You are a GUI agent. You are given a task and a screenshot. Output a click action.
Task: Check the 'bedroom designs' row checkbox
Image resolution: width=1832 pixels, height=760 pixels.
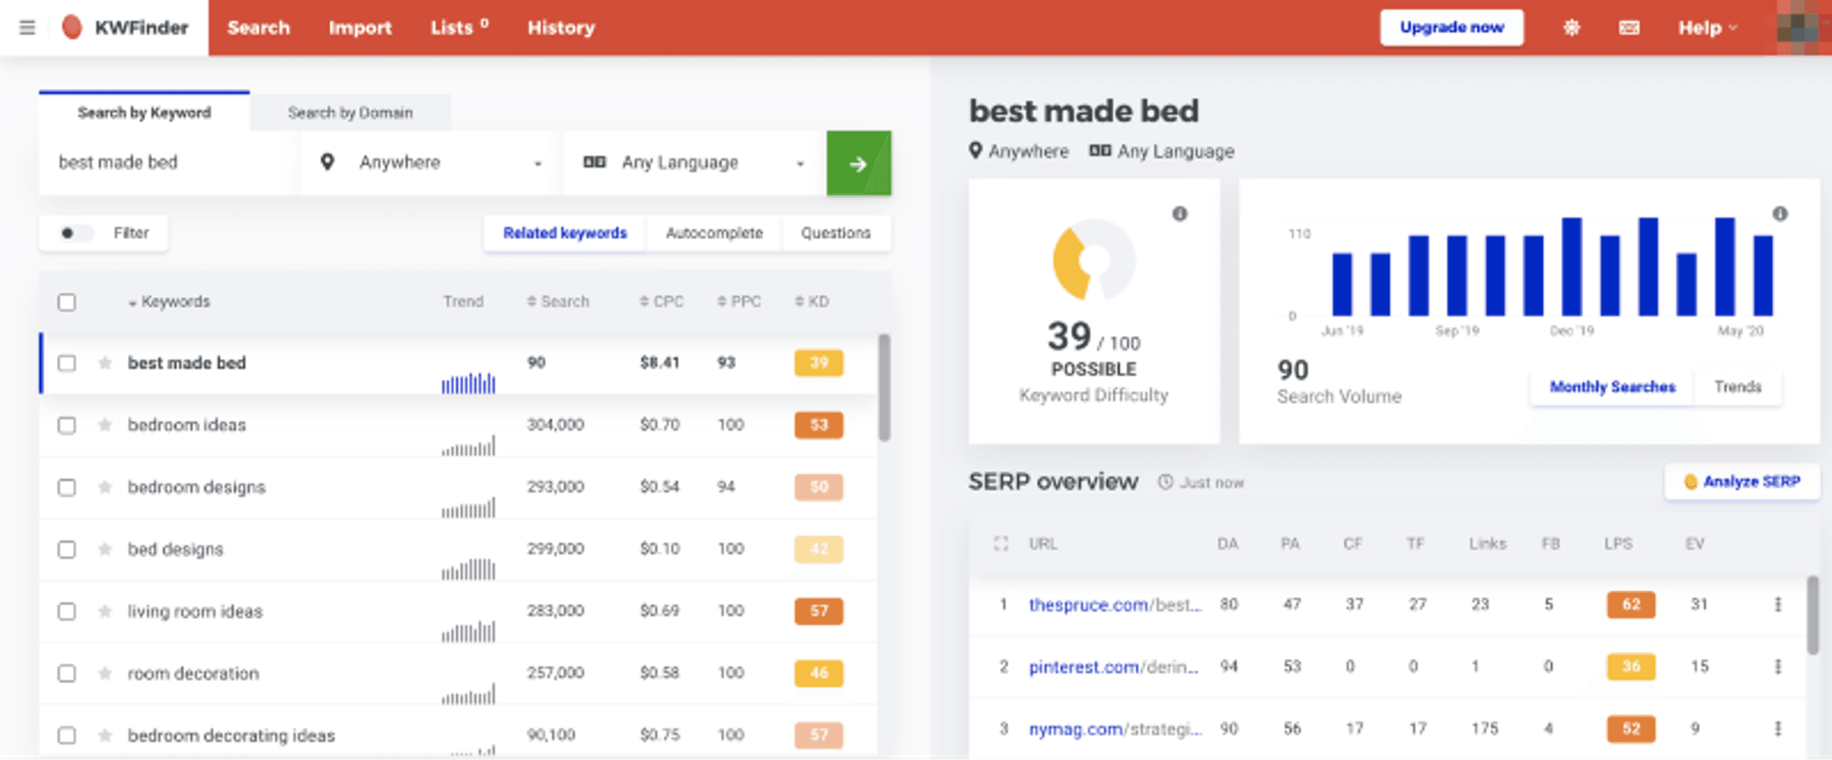click(67, 487)
